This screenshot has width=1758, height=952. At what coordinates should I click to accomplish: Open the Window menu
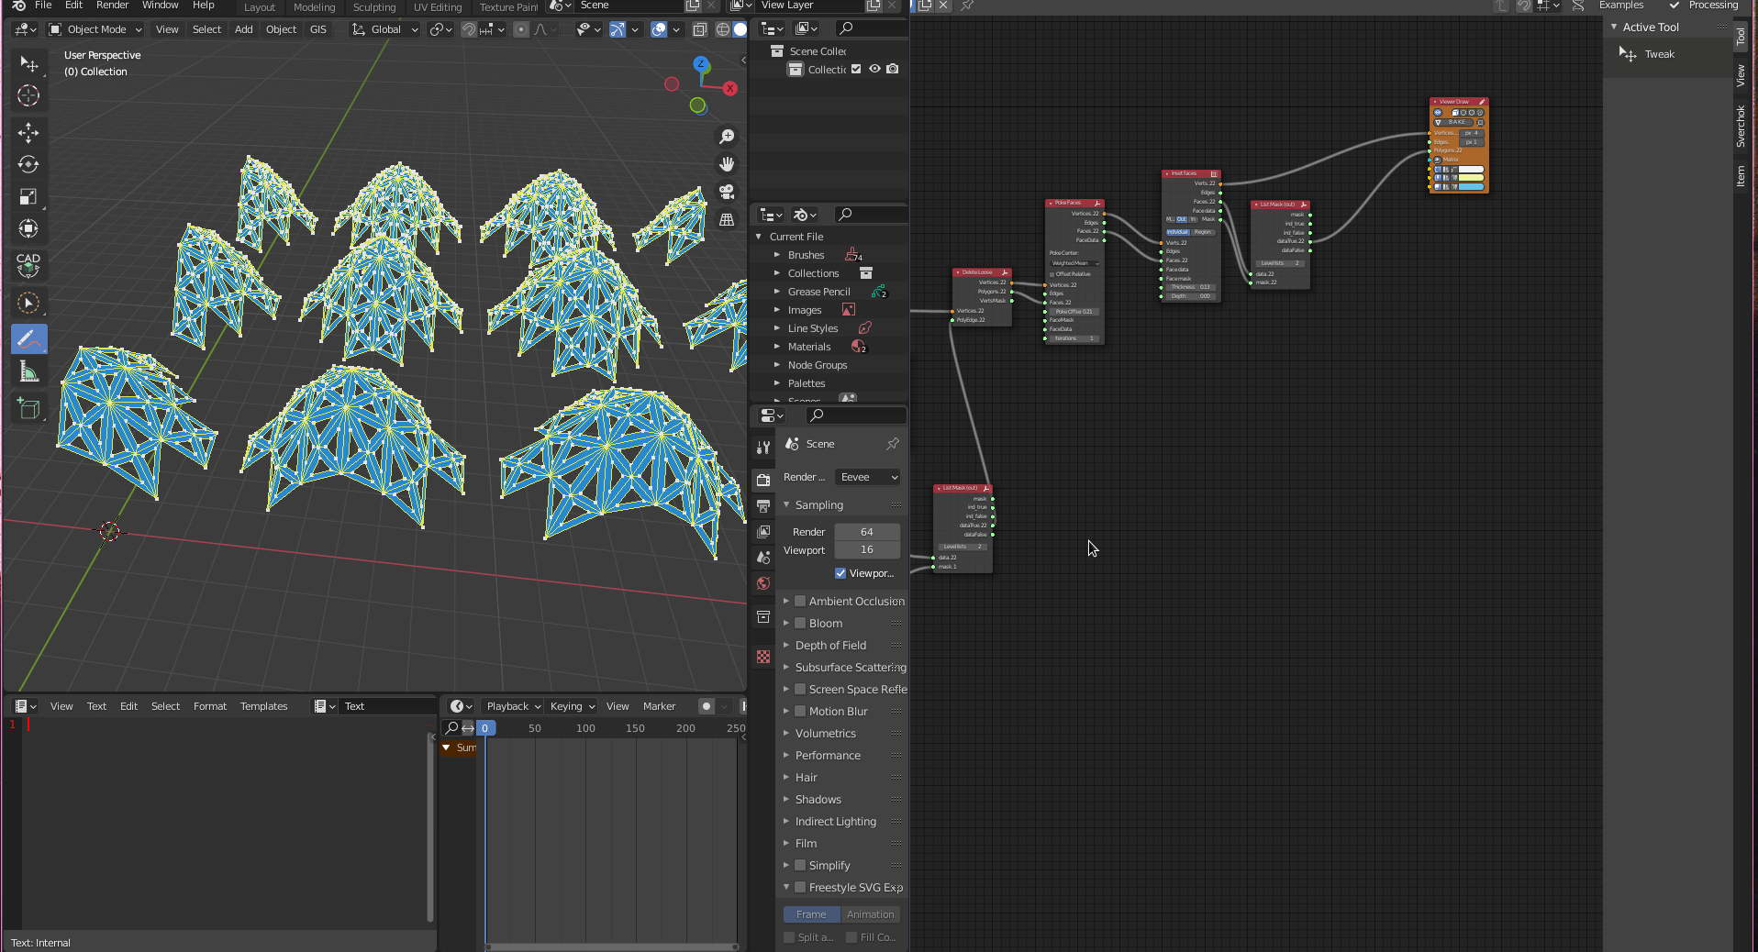pyautogui.click(x=160, y=6)
